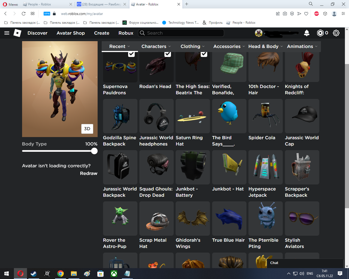The width and height of the screenshot is (349, 279).
Task: Open Opera account profile icon
Action: pos(334,14)
